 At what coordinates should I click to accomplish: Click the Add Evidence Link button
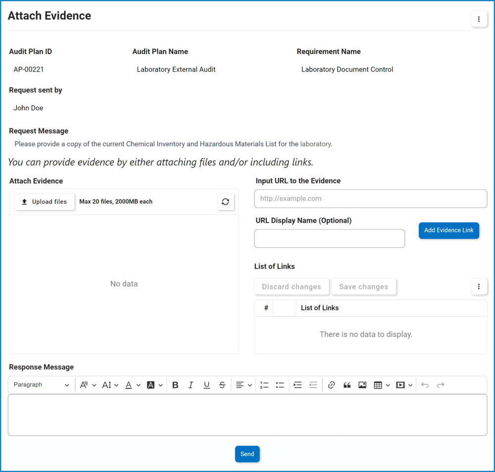pos(449,231)
